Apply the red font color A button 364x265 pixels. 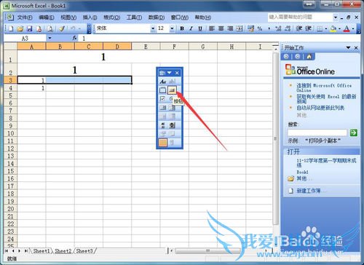[347, 28]
